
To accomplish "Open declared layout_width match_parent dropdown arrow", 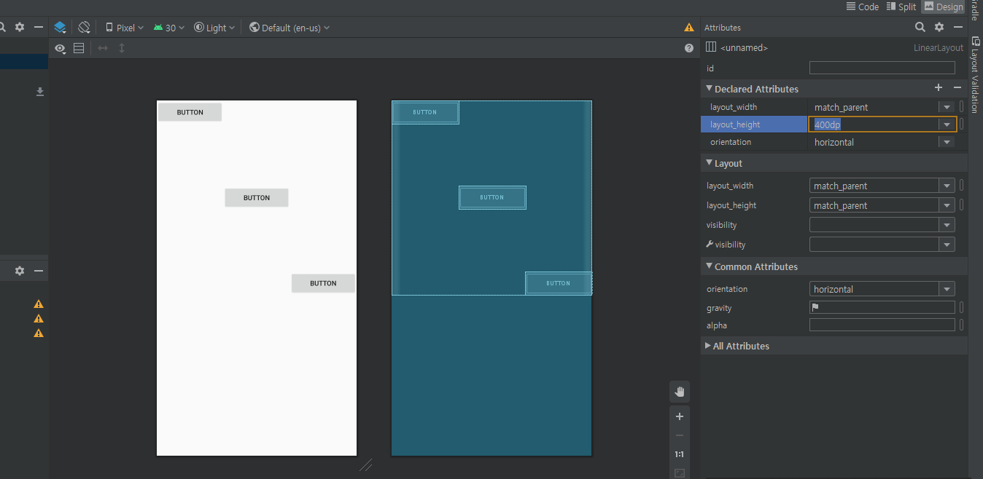I will 947,107.
